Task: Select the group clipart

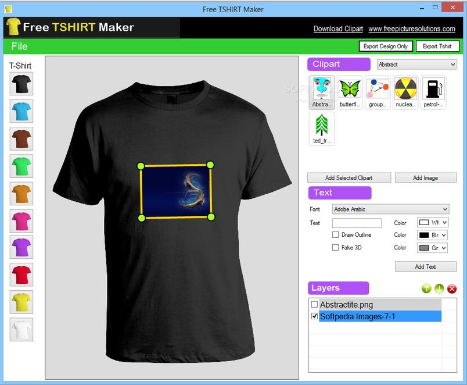Action: (378, 92)
